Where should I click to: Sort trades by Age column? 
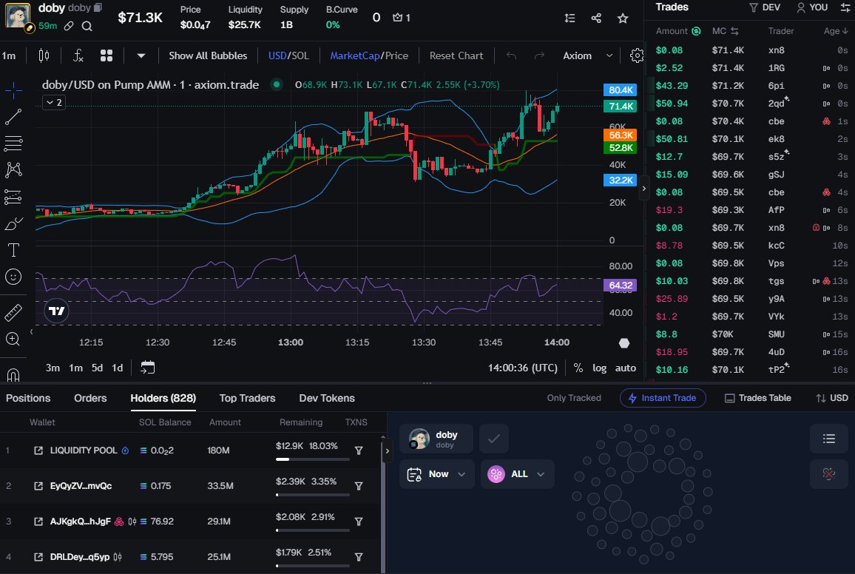(835, 31)
